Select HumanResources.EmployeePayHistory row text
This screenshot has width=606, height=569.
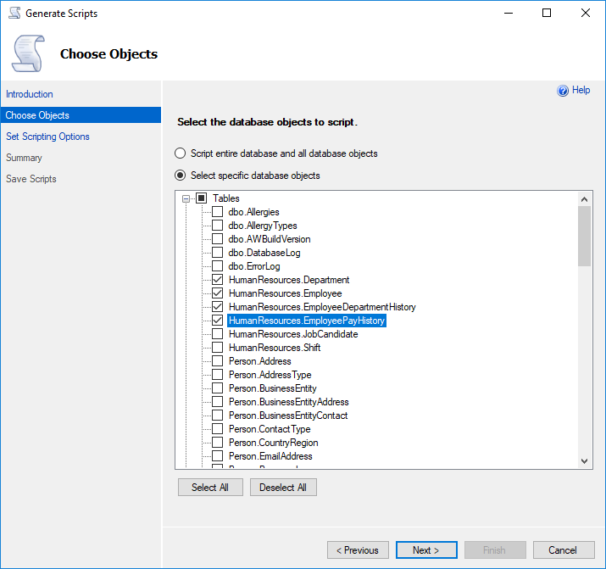tap(307, 321)
